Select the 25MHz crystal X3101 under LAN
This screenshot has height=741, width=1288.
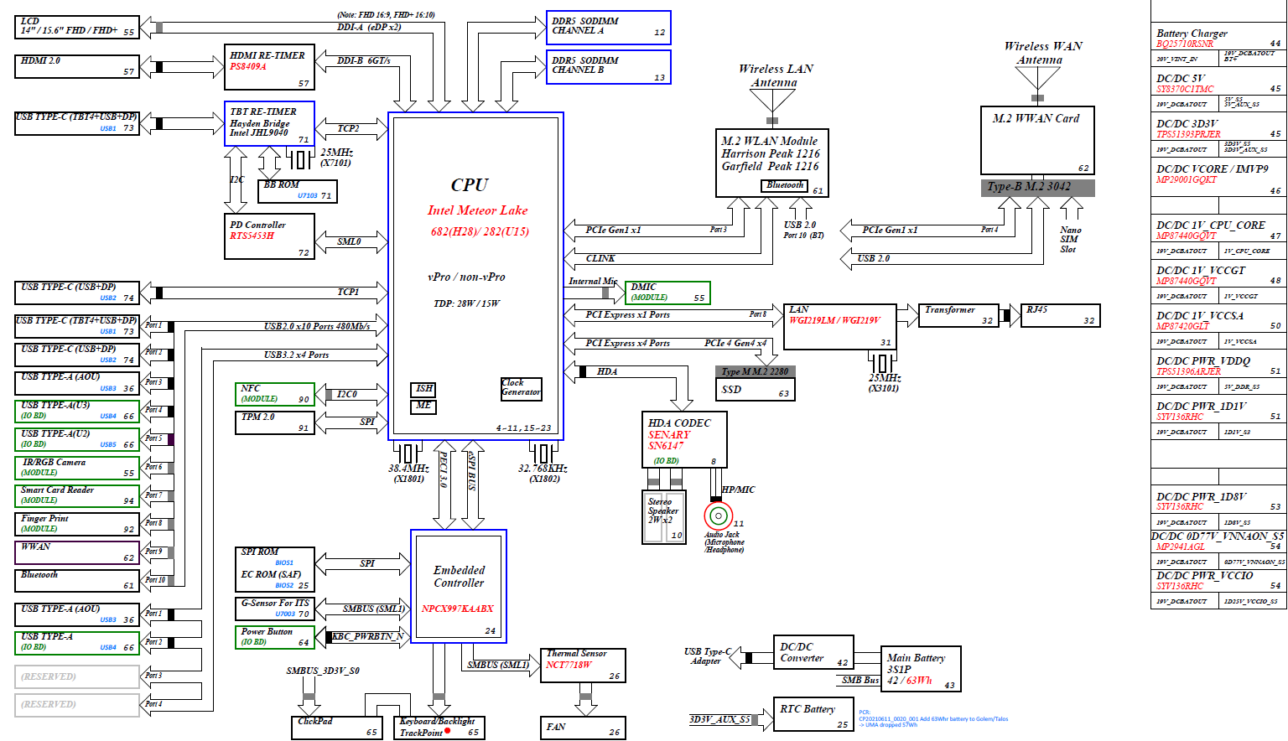coord(882,363)
